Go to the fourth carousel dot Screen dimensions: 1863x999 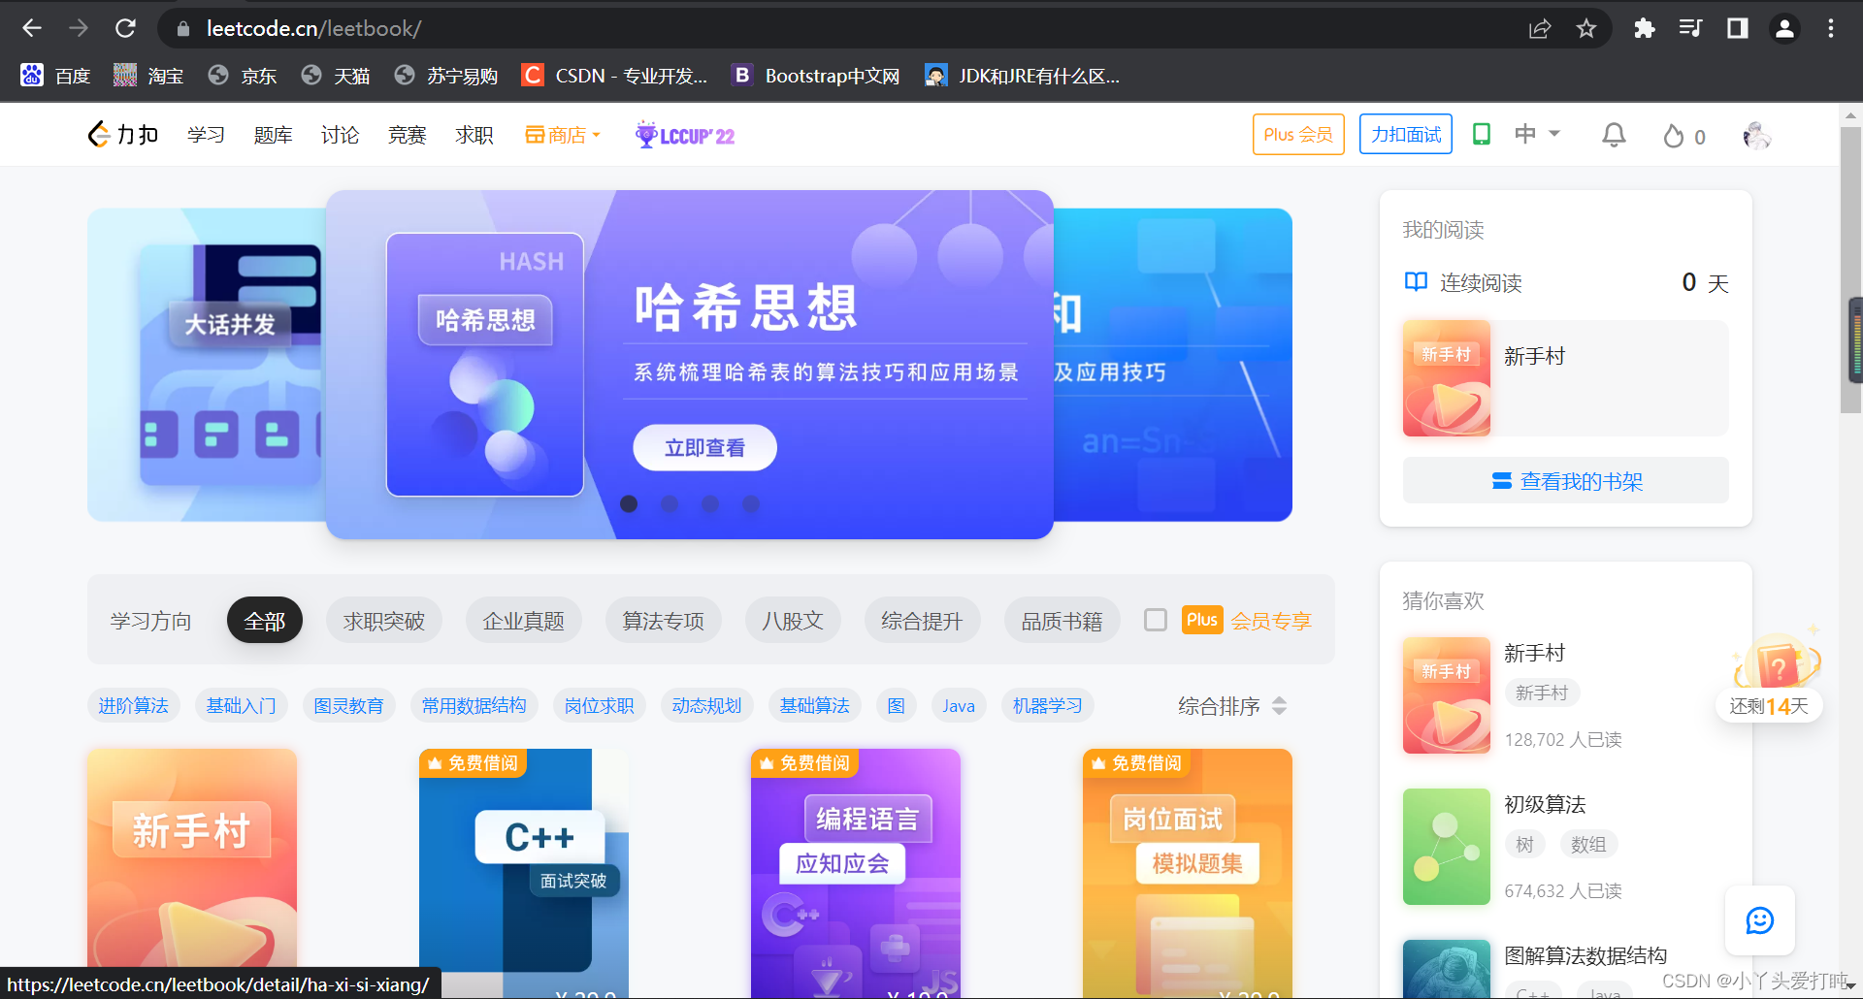pos(751,503)
